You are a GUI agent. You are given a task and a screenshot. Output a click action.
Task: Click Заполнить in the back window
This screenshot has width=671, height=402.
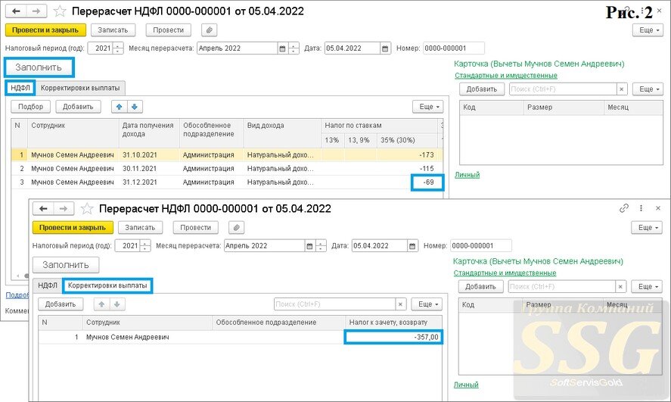pos(39,67)
